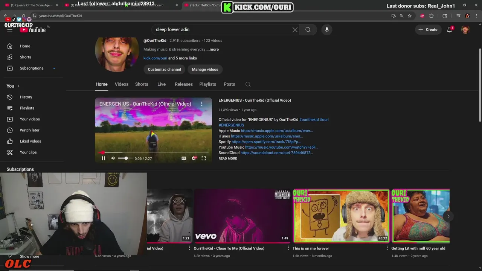Open Subscriptions in sidebar
This screenshot has width=482, height=271.
[32, 68]
